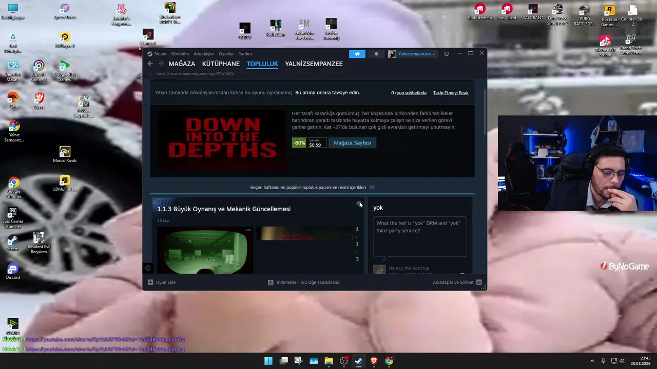Open Brave browser desktop icon

coord(39,101)
